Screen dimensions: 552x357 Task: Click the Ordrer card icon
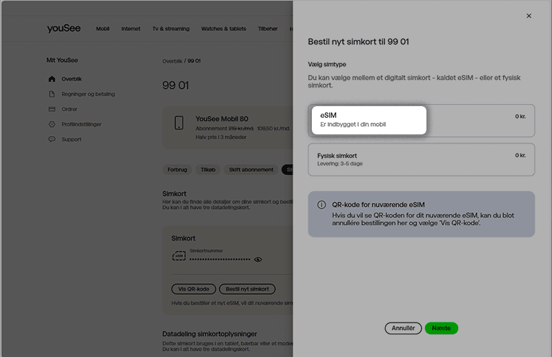coord(52,110)
